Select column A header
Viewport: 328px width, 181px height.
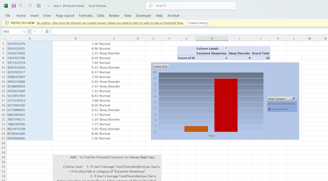tap(29, 39)
